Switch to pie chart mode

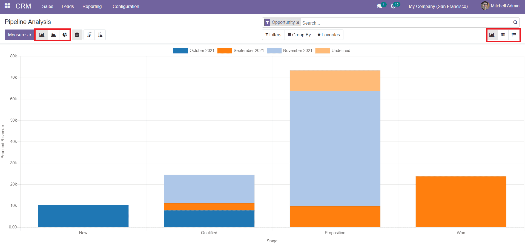[x=65, y=35]
